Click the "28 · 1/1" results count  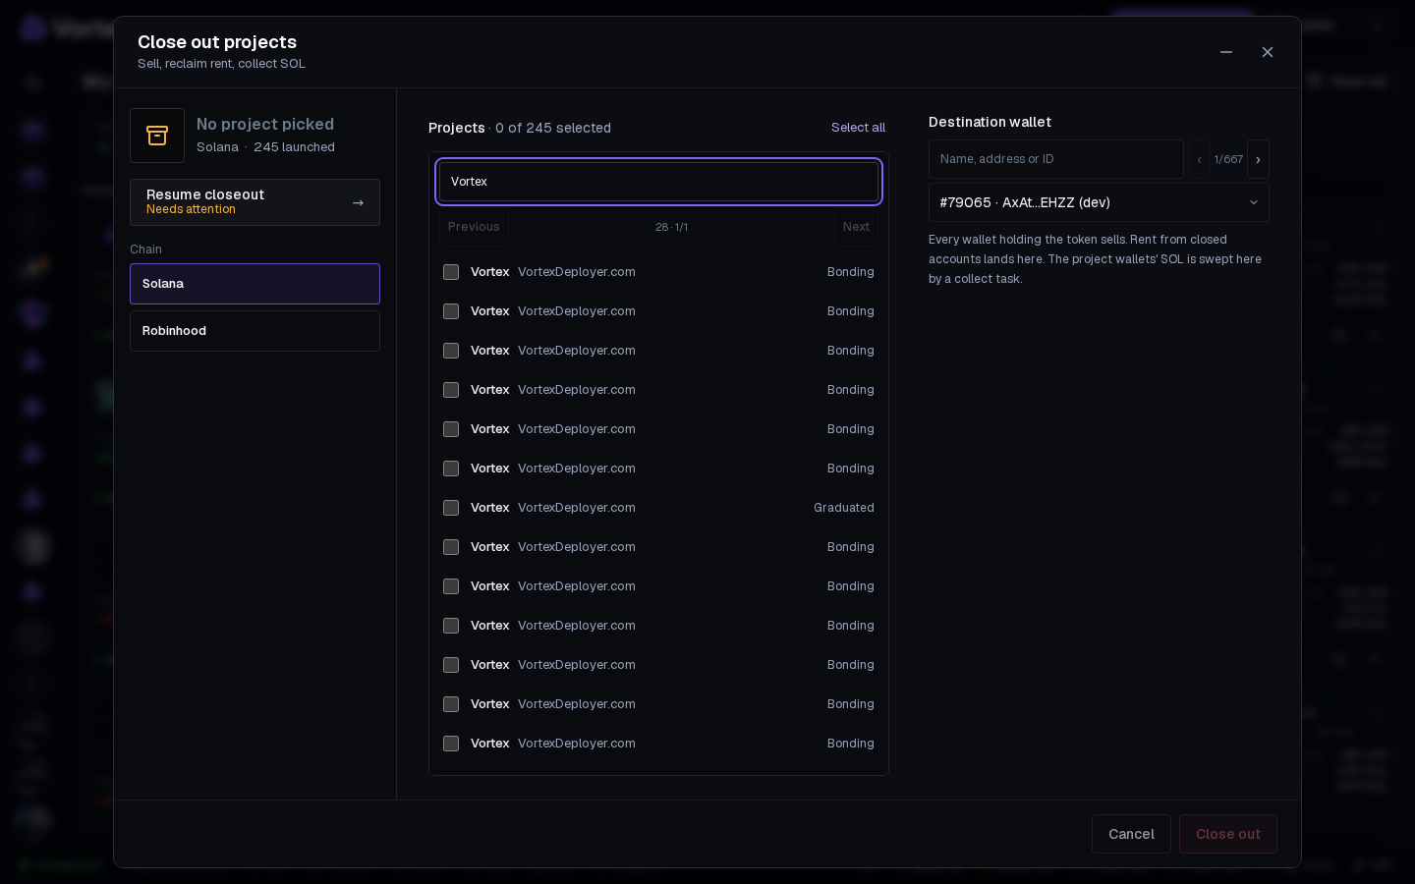click(x=672, y=227)
